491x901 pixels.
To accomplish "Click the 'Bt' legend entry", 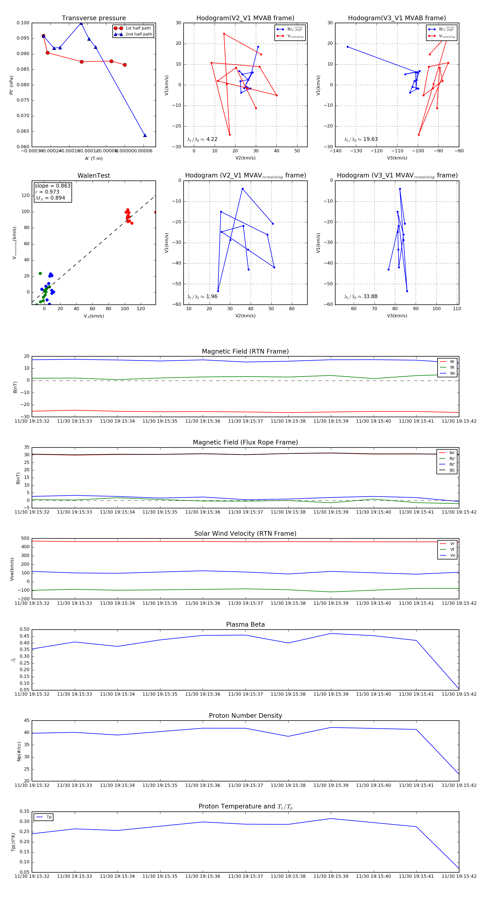I will click(447, 367).
